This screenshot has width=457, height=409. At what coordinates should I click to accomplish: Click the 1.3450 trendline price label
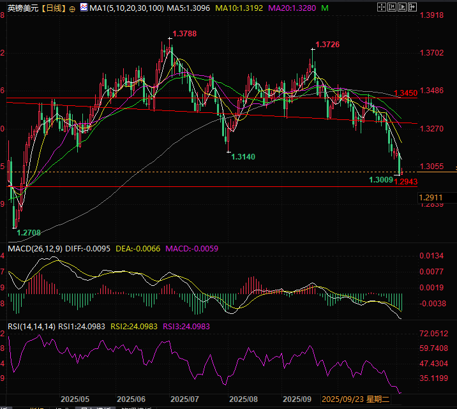tap(405, 94)
